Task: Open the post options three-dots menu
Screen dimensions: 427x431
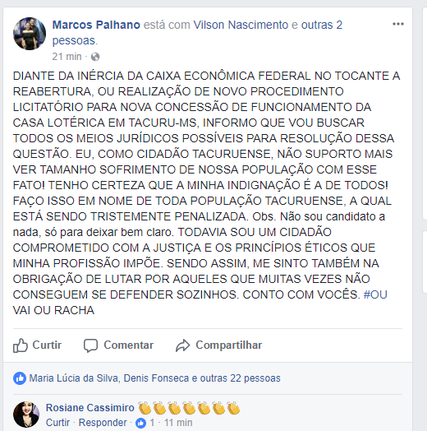Action: coord(398,24)
